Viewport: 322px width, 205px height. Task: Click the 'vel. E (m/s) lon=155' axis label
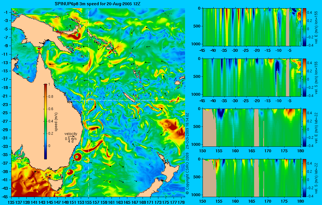point(316,28)
